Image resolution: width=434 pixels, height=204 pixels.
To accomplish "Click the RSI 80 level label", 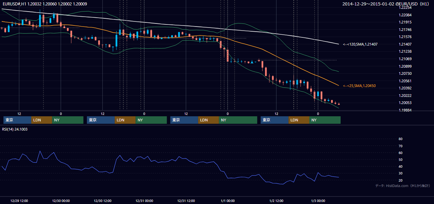I will (400, 139).
